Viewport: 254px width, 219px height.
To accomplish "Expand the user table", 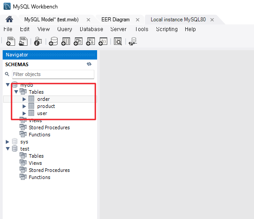I will [x=24, y=113].
